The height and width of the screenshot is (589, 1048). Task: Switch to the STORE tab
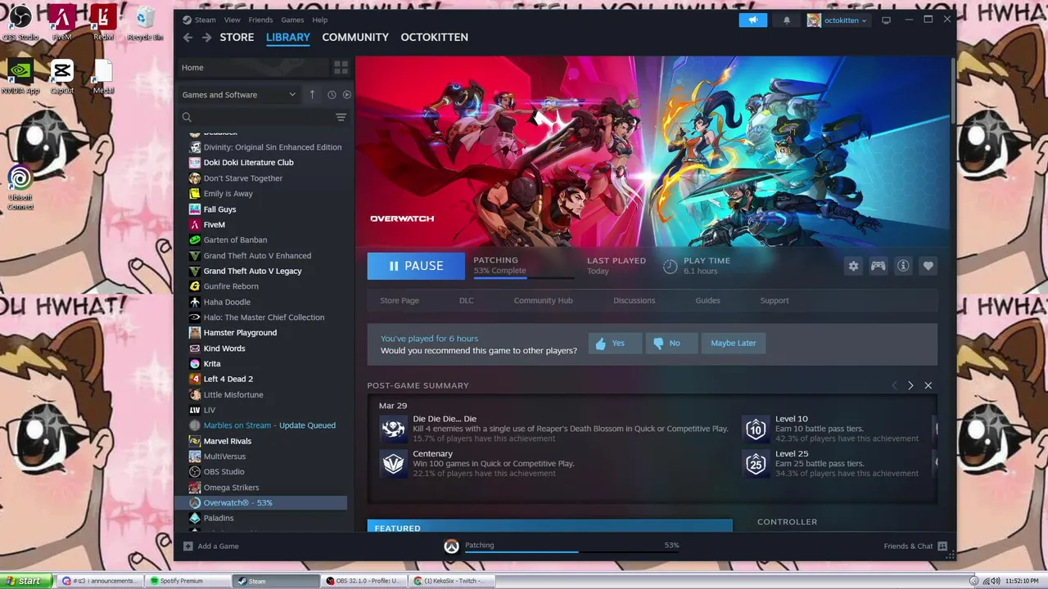click(237, 38)
